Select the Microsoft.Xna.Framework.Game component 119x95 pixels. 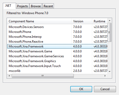click(x=57, y=51)
